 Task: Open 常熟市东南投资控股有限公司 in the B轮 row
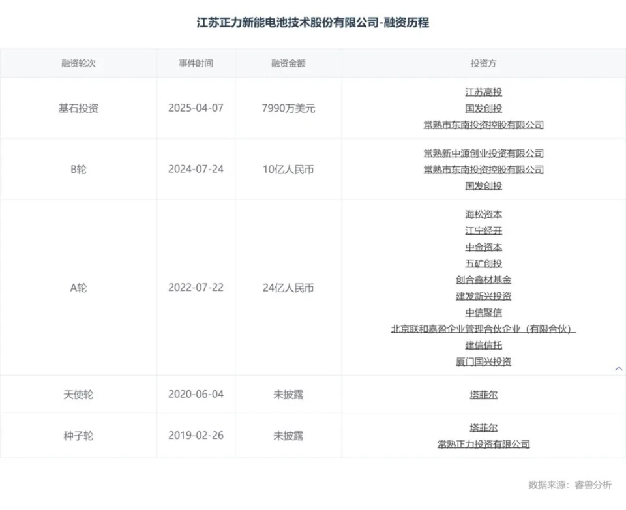click(483, 170)
